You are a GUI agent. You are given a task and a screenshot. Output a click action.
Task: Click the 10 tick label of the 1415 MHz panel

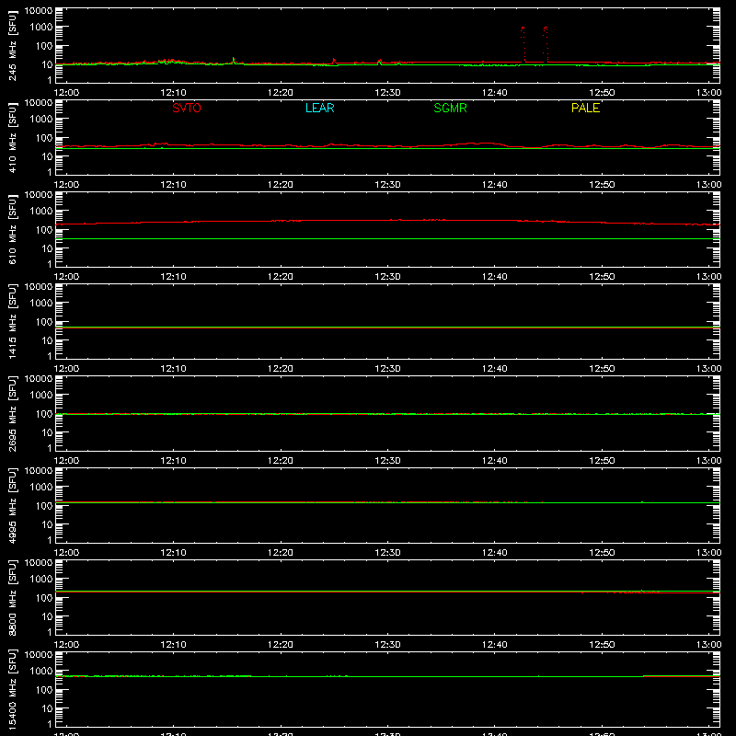[48, 340]
